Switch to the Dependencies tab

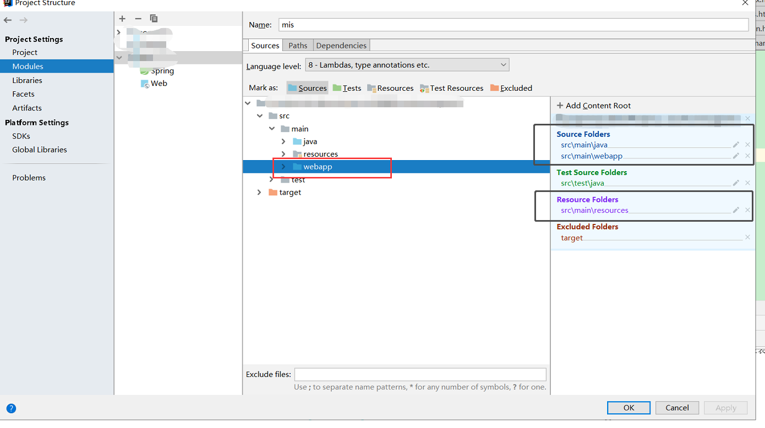(341, 45)
